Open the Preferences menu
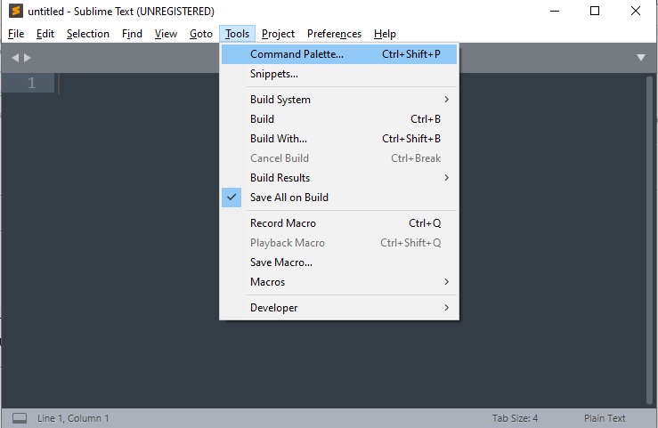This screenshot has height=428, width=658. [x=334, y=34]
